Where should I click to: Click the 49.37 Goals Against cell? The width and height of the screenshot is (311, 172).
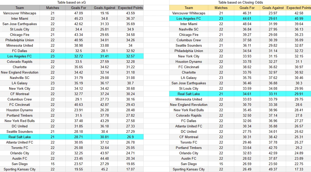(x=273, y=169)
